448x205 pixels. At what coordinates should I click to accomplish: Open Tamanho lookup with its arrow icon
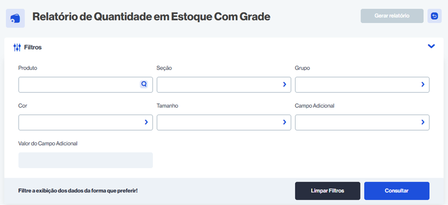(x=285, y=122)
